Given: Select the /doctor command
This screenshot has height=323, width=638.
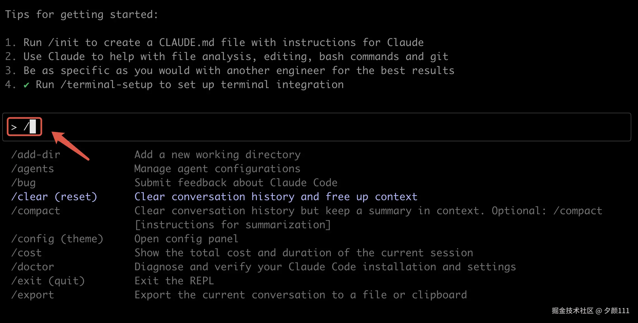Looking at the screenshot, I should pos(32,267).
